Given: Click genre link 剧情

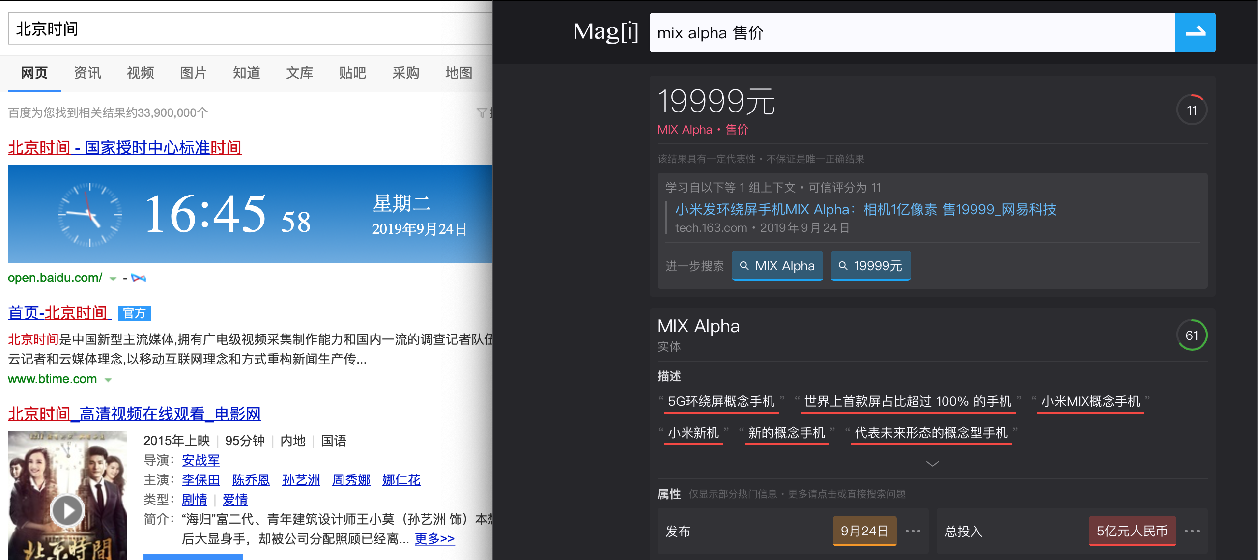Looking at the screenshot, I should coord(195,500).
